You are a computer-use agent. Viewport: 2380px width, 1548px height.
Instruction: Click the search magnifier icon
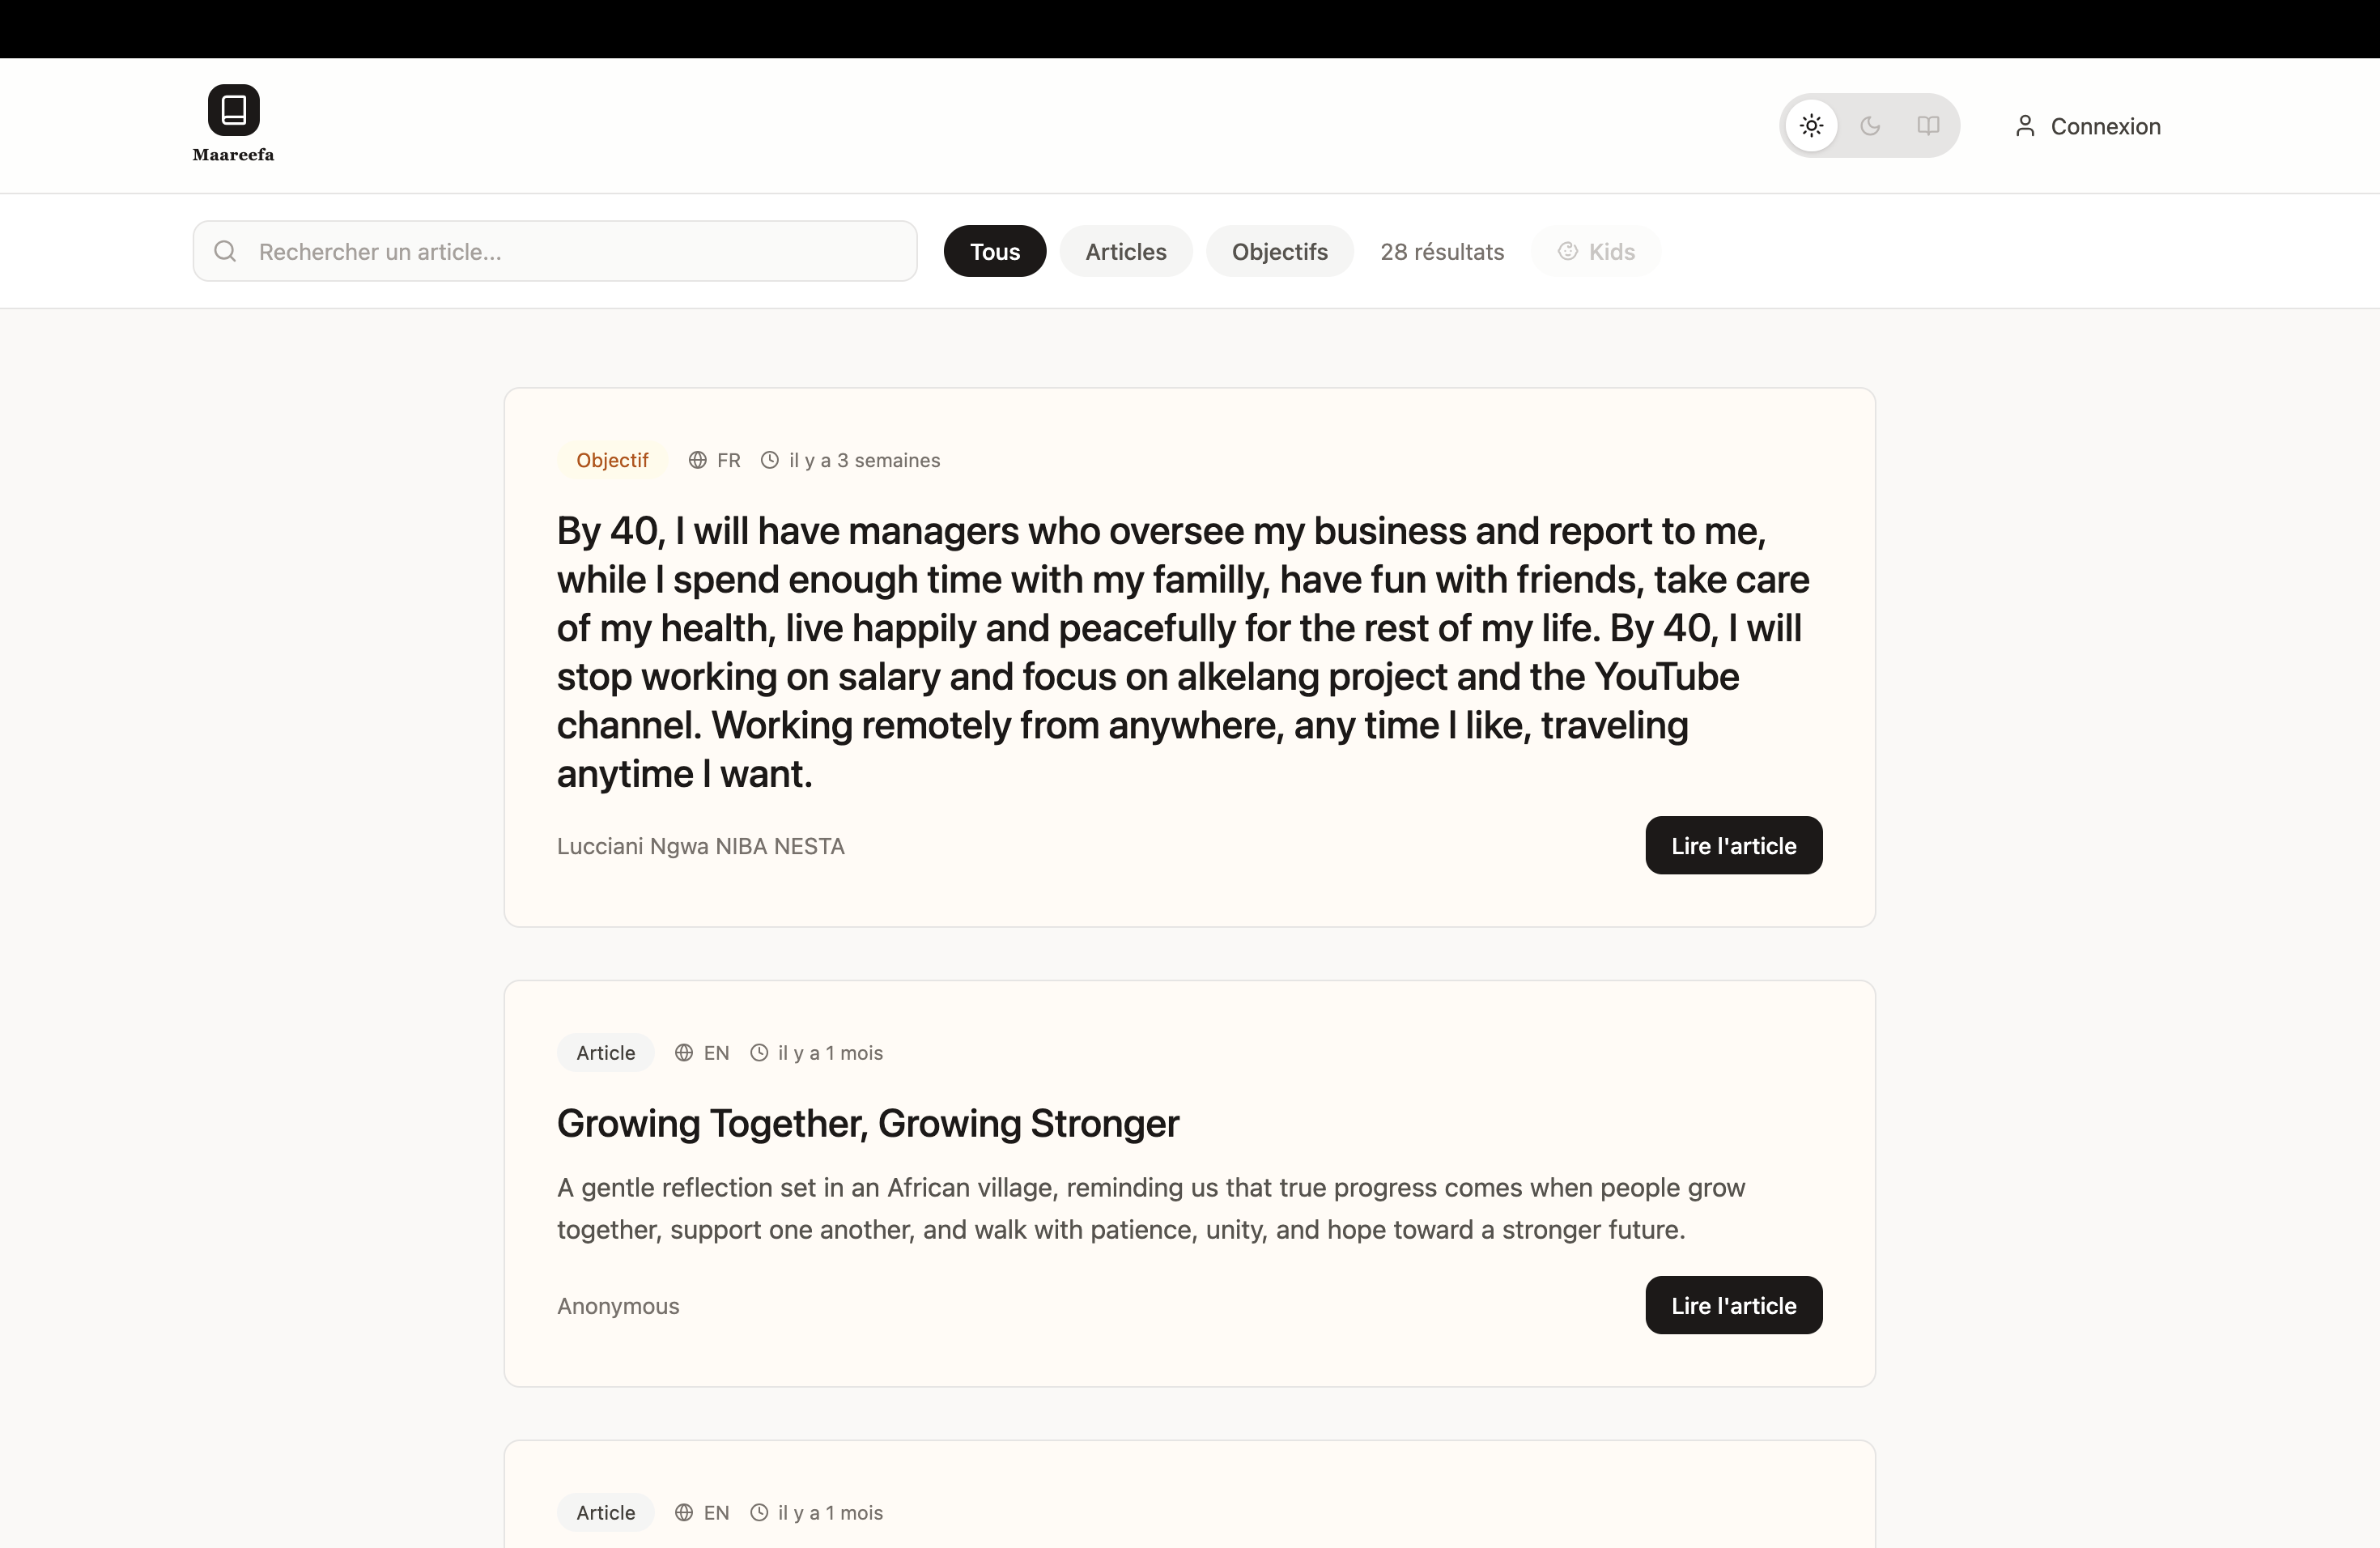click(225, 251)
